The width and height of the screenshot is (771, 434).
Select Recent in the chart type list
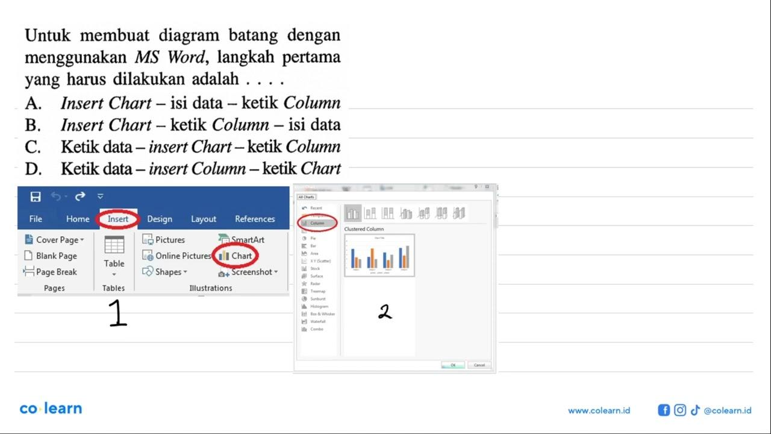[x=312, y=208]
